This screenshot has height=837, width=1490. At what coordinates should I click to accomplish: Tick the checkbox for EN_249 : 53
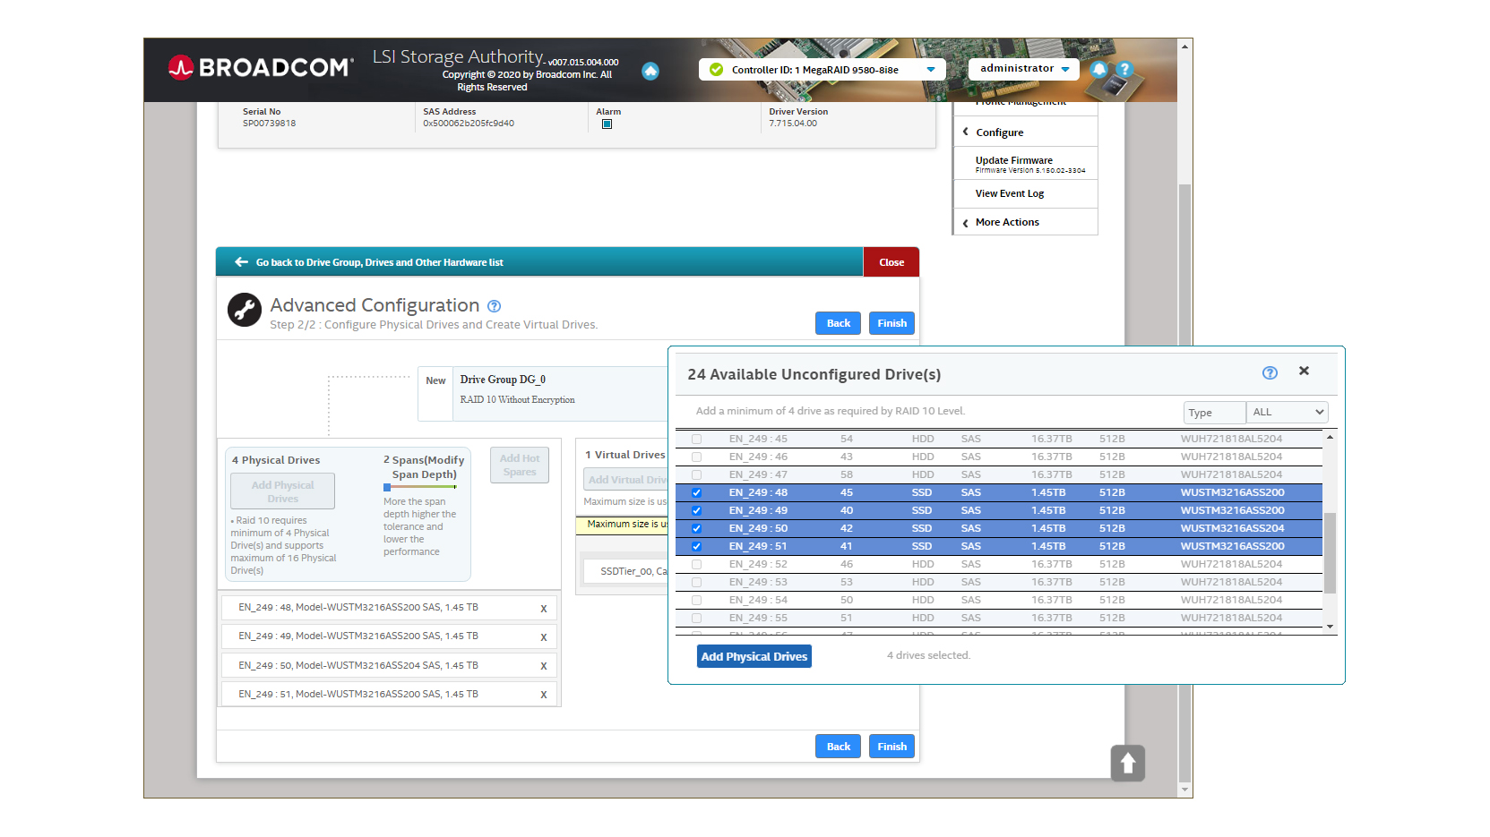696,582
